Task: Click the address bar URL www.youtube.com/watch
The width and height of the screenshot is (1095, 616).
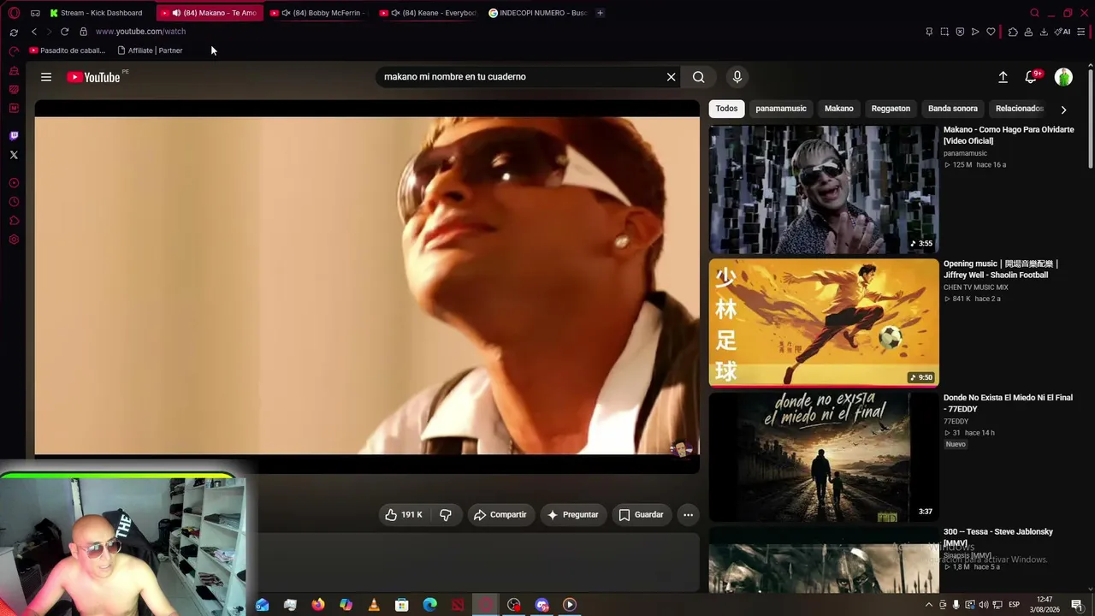Action: [x=140, y=32]
